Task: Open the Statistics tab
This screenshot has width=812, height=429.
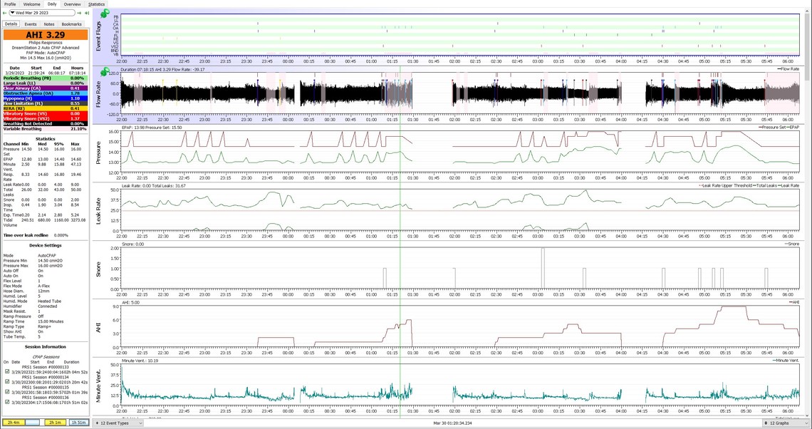Action: tap(96, 4)
